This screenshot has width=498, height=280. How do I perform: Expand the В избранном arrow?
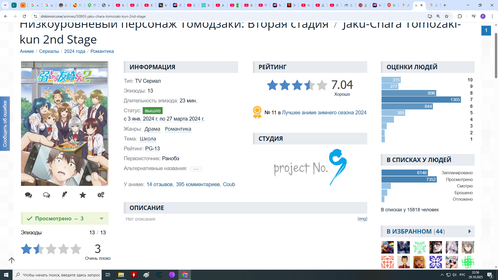click(x=469, y=231)
